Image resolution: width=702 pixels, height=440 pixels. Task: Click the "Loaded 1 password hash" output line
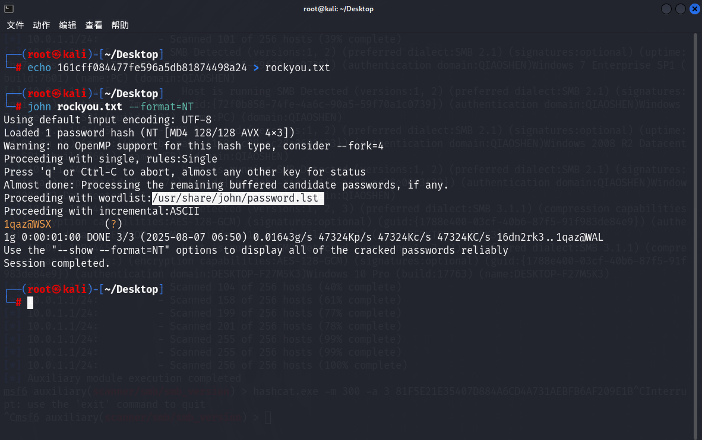[x=148, y=133]
